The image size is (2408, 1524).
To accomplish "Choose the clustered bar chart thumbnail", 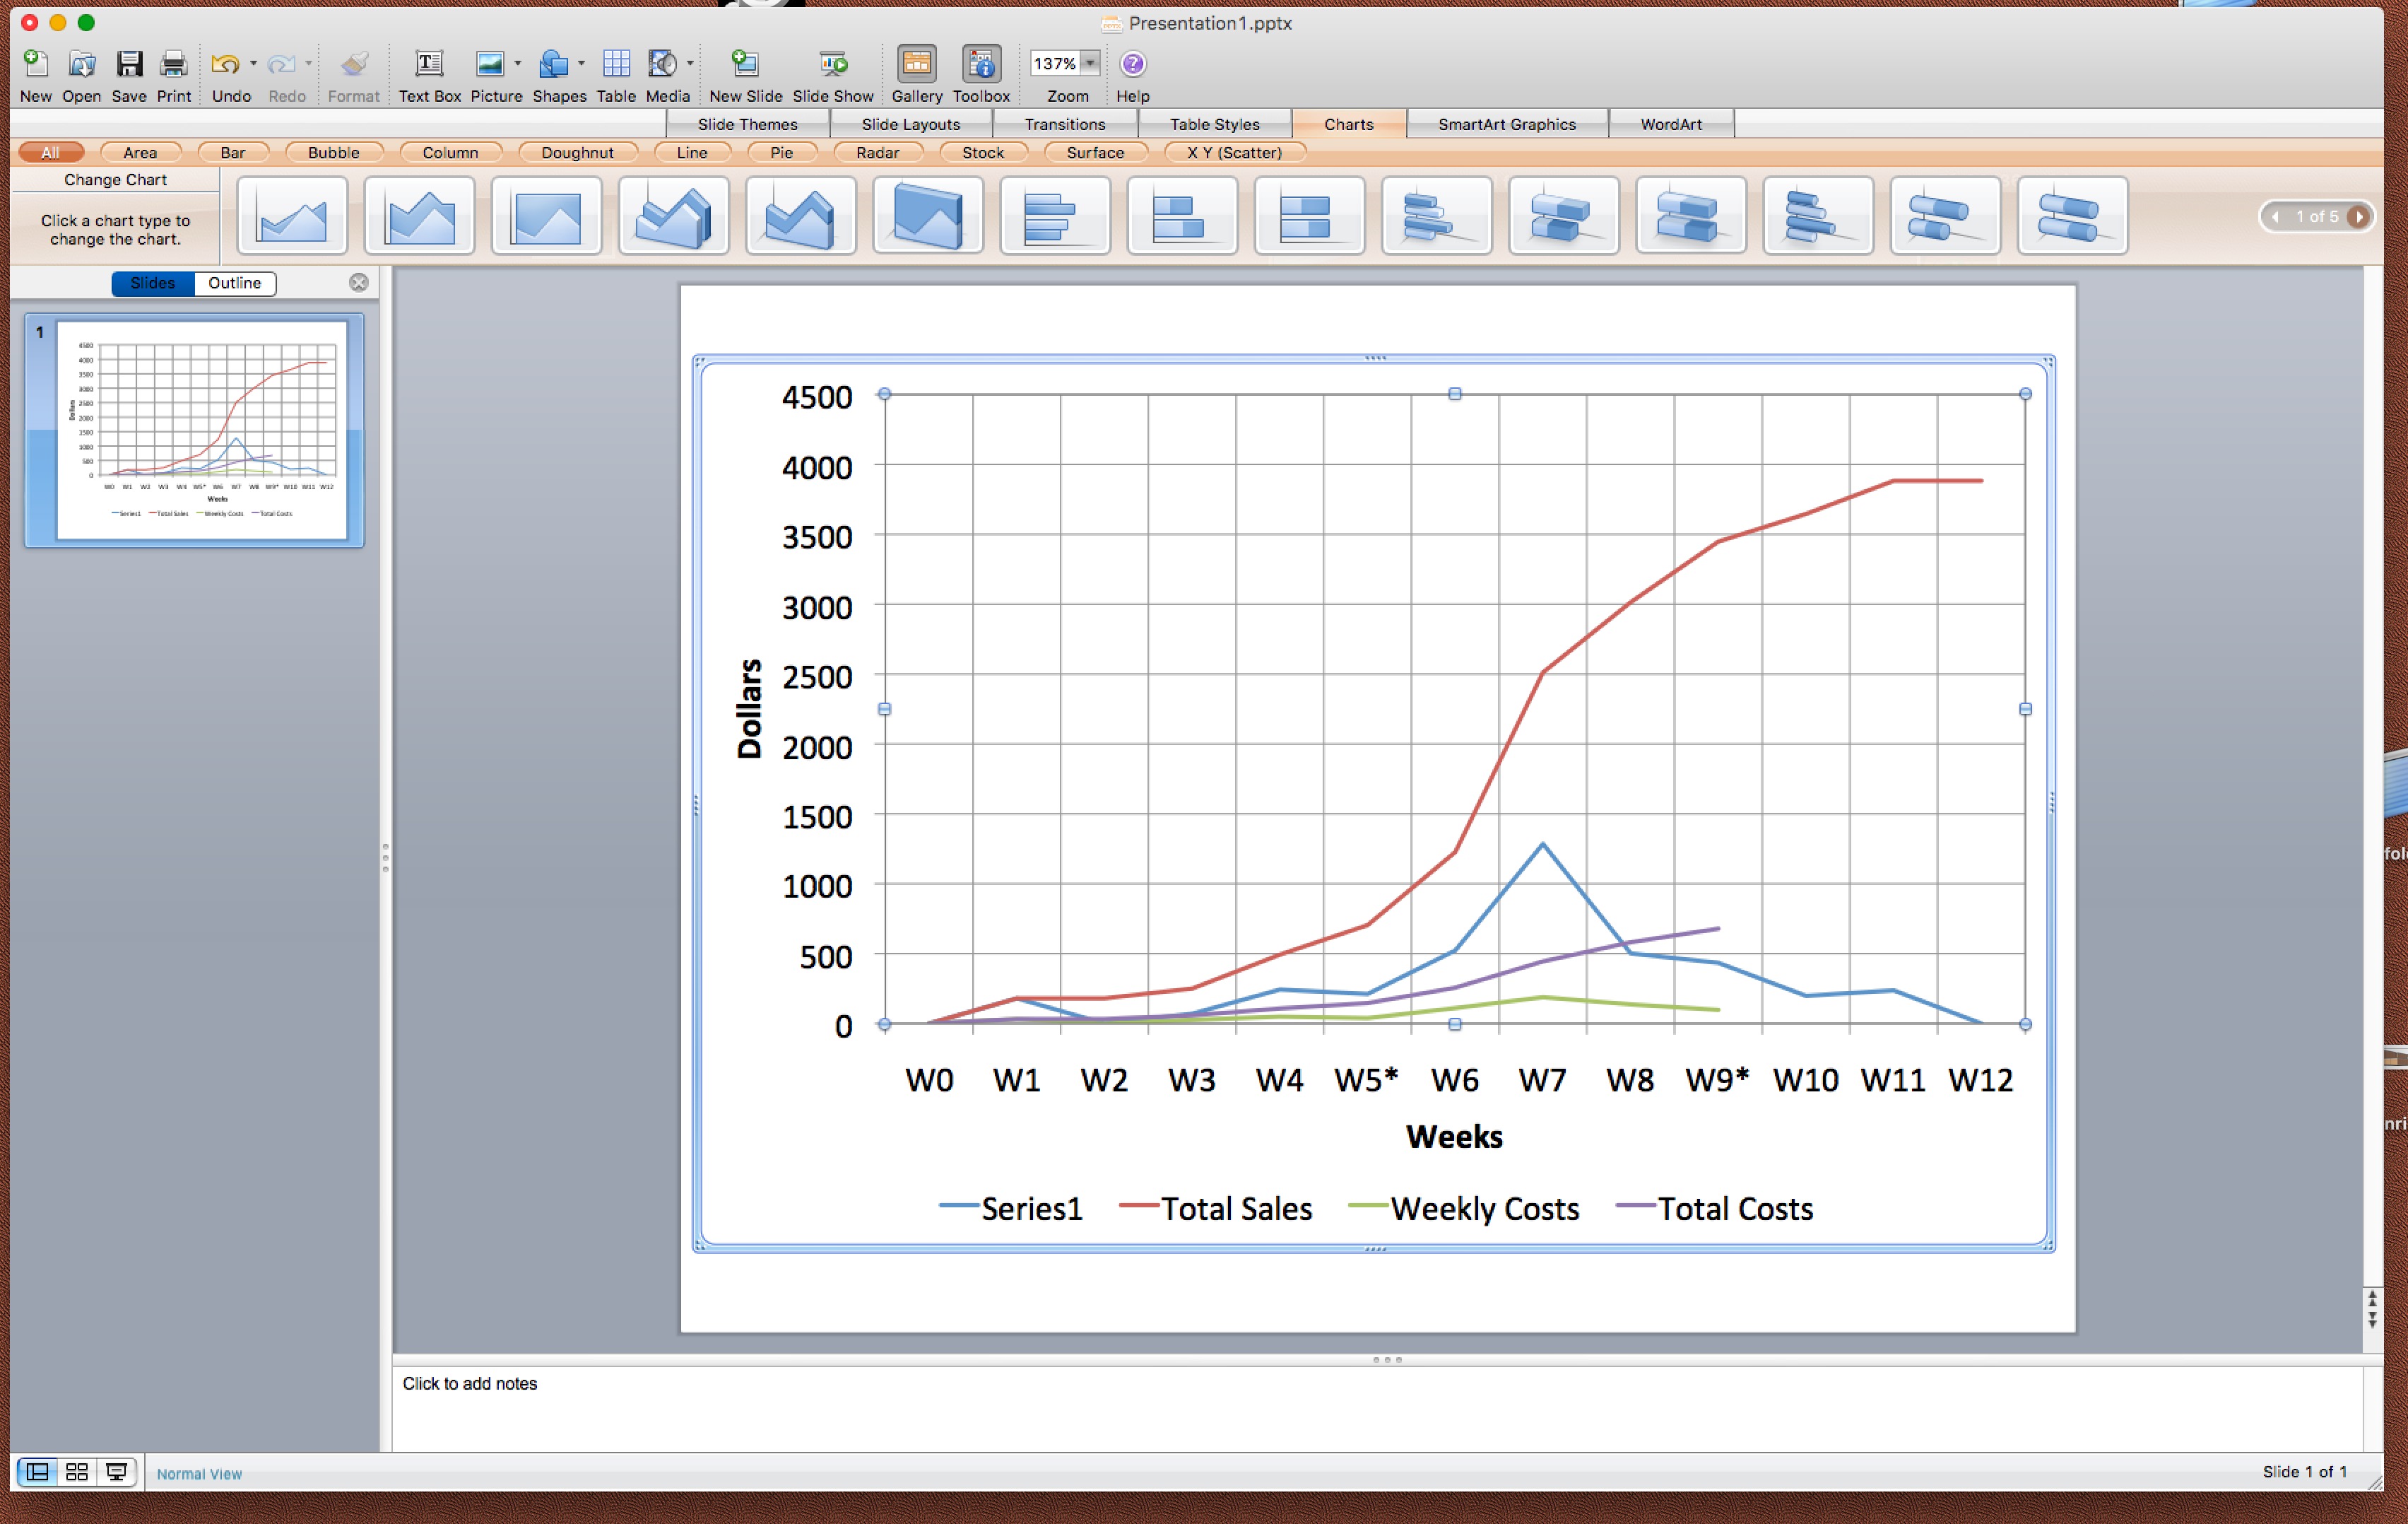I will point(1055,216).
